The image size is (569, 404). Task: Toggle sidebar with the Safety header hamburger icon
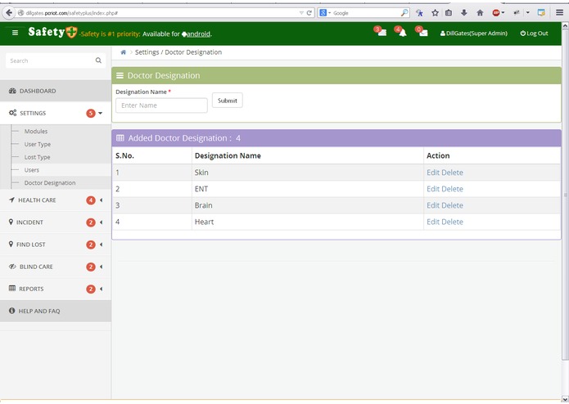point(15,33)
